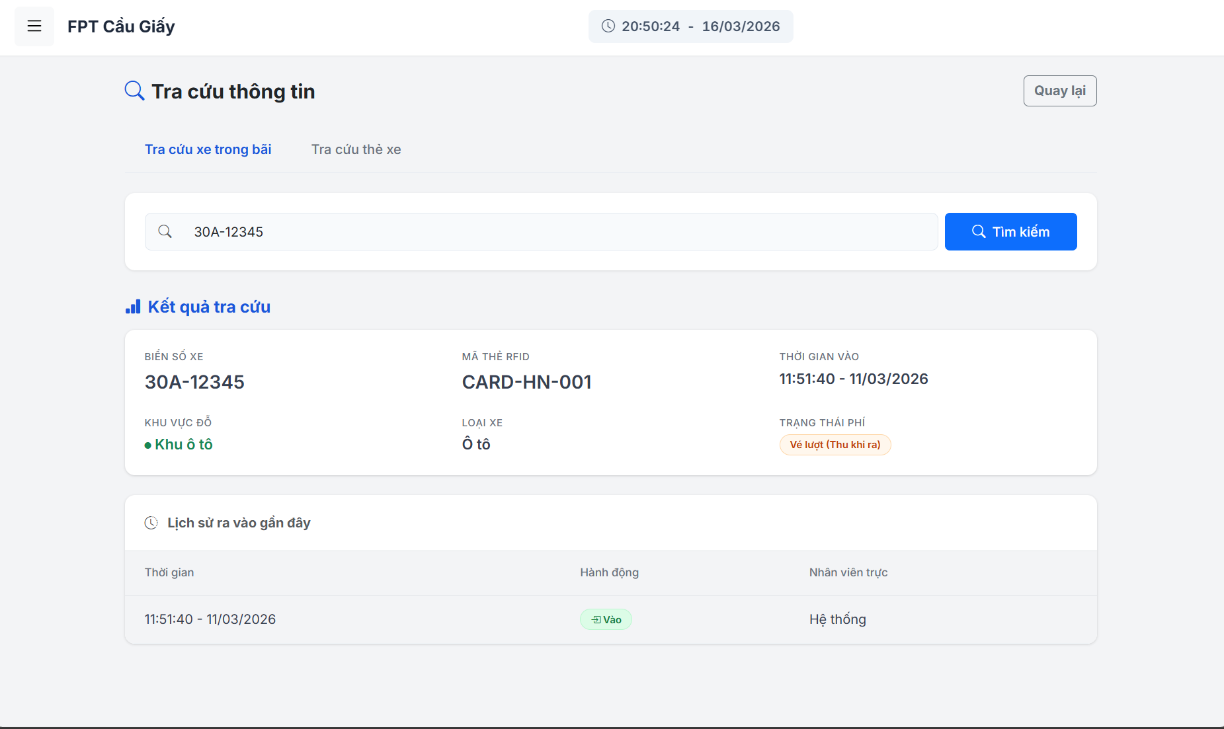Click the clock icon in header
Viewport: 1224px width, 729px height.
coord(608,26)
